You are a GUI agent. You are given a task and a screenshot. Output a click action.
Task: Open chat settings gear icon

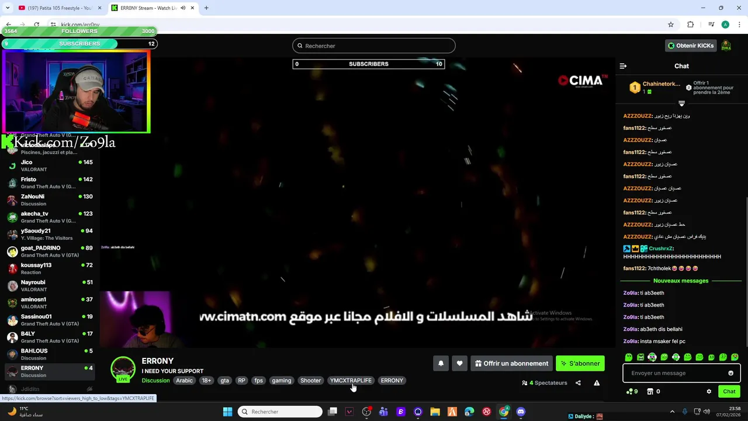coord(709,391)
